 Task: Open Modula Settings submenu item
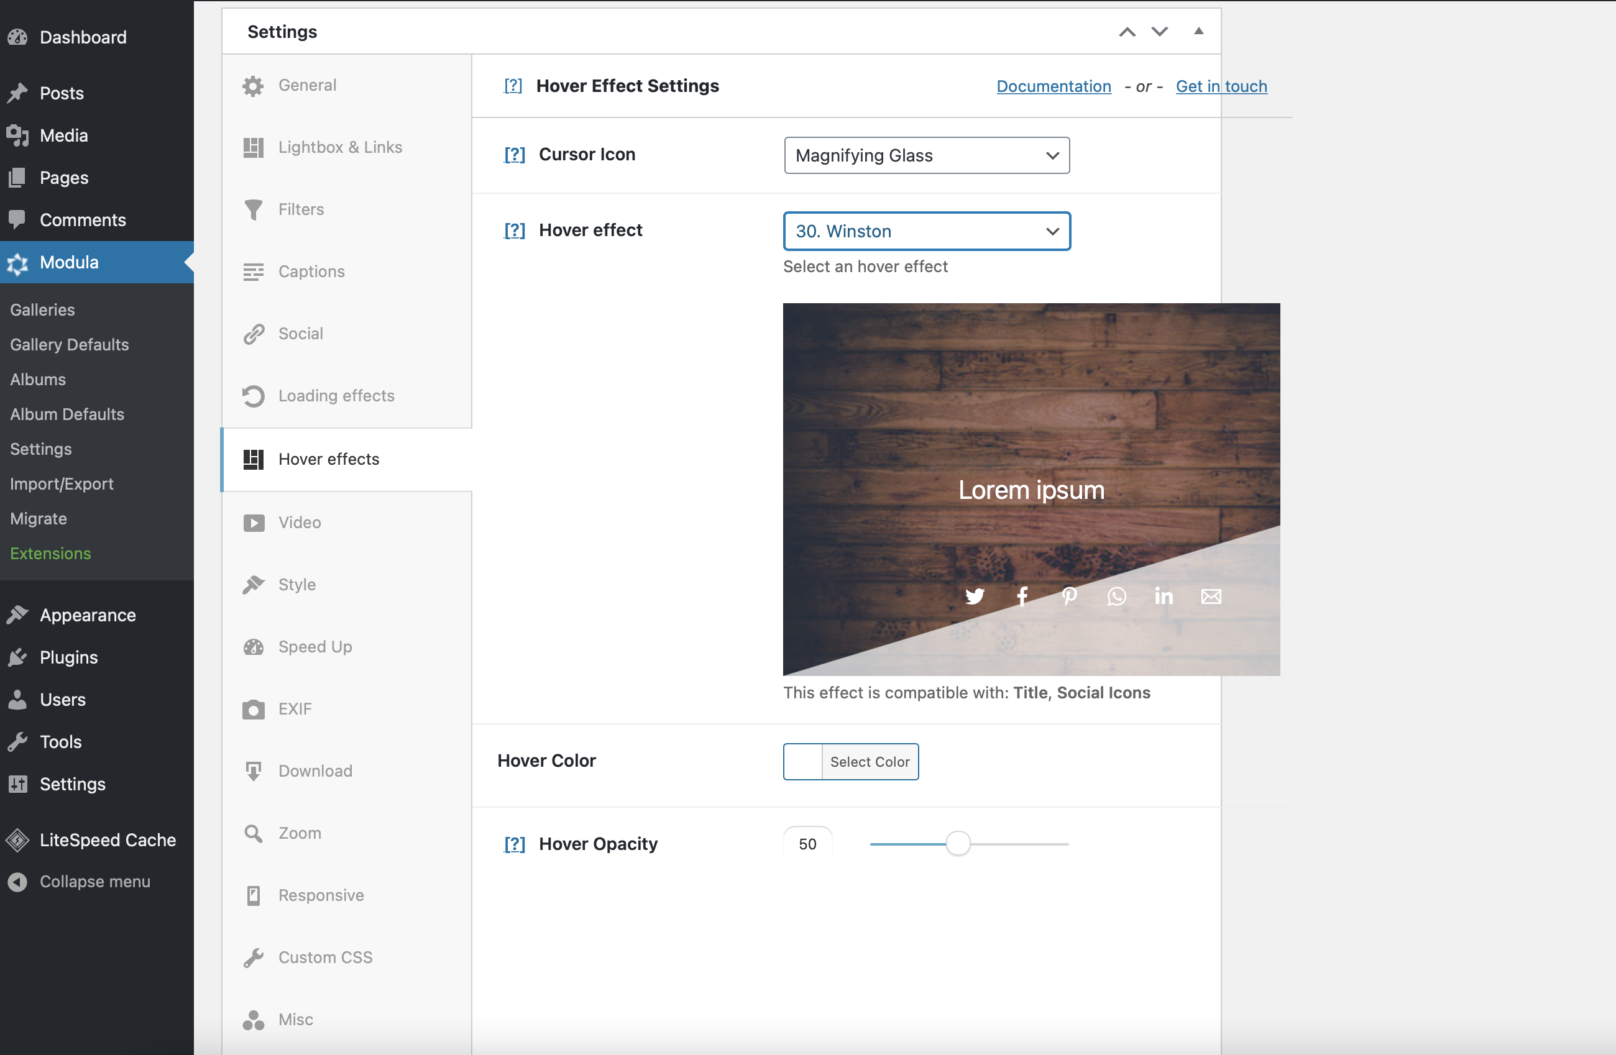(41, 449)
